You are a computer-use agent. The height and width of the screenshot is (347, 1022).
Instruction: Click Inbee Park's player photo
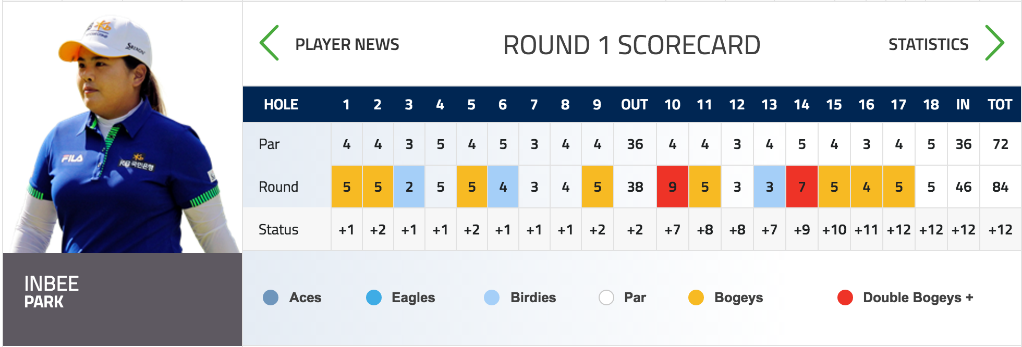click(123, 128)
